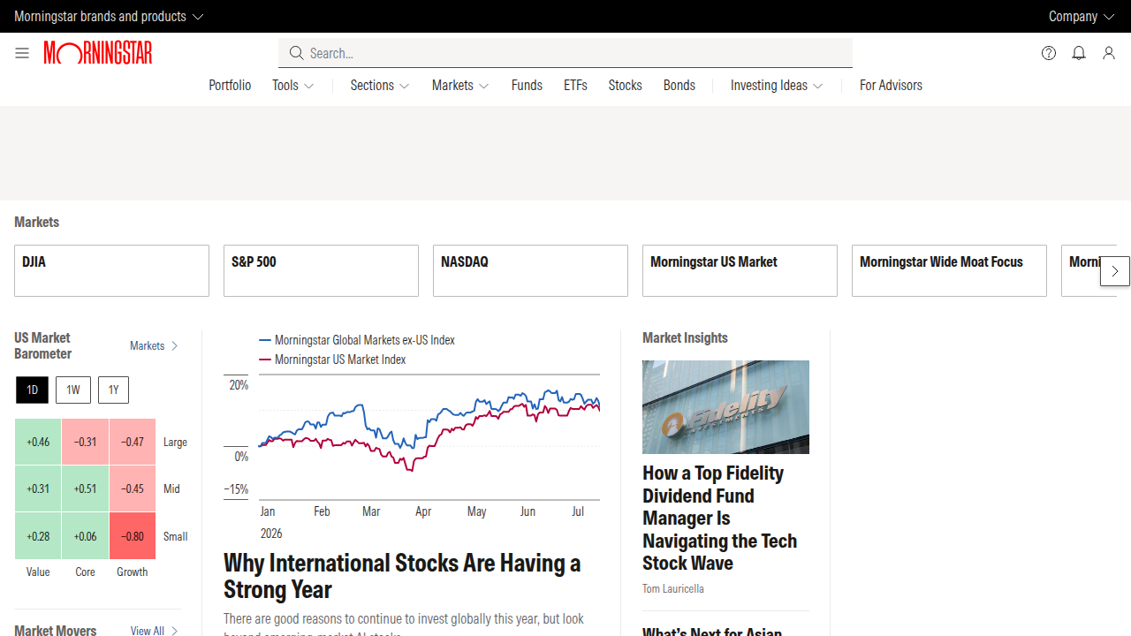
Task: Click the Small Growth −0.80 cell
Action: click(133, 536)
